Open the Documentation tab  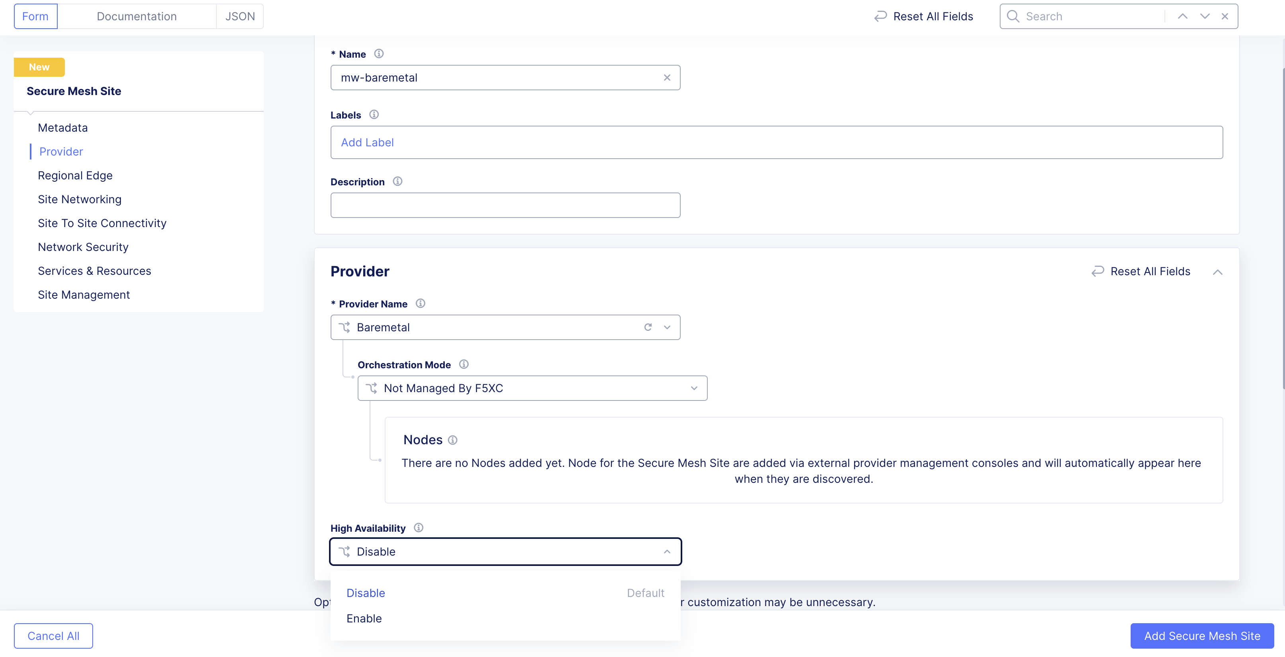click(x=137, y=16)
